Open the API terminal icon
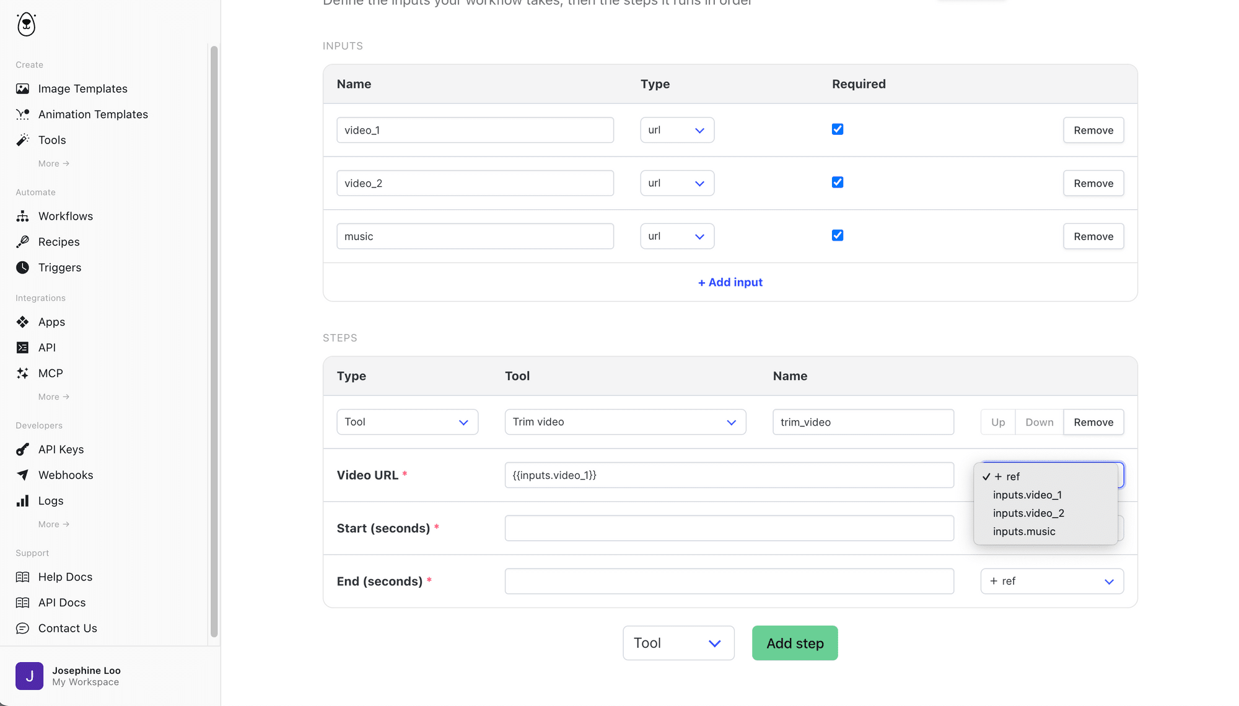 point(22,348)
